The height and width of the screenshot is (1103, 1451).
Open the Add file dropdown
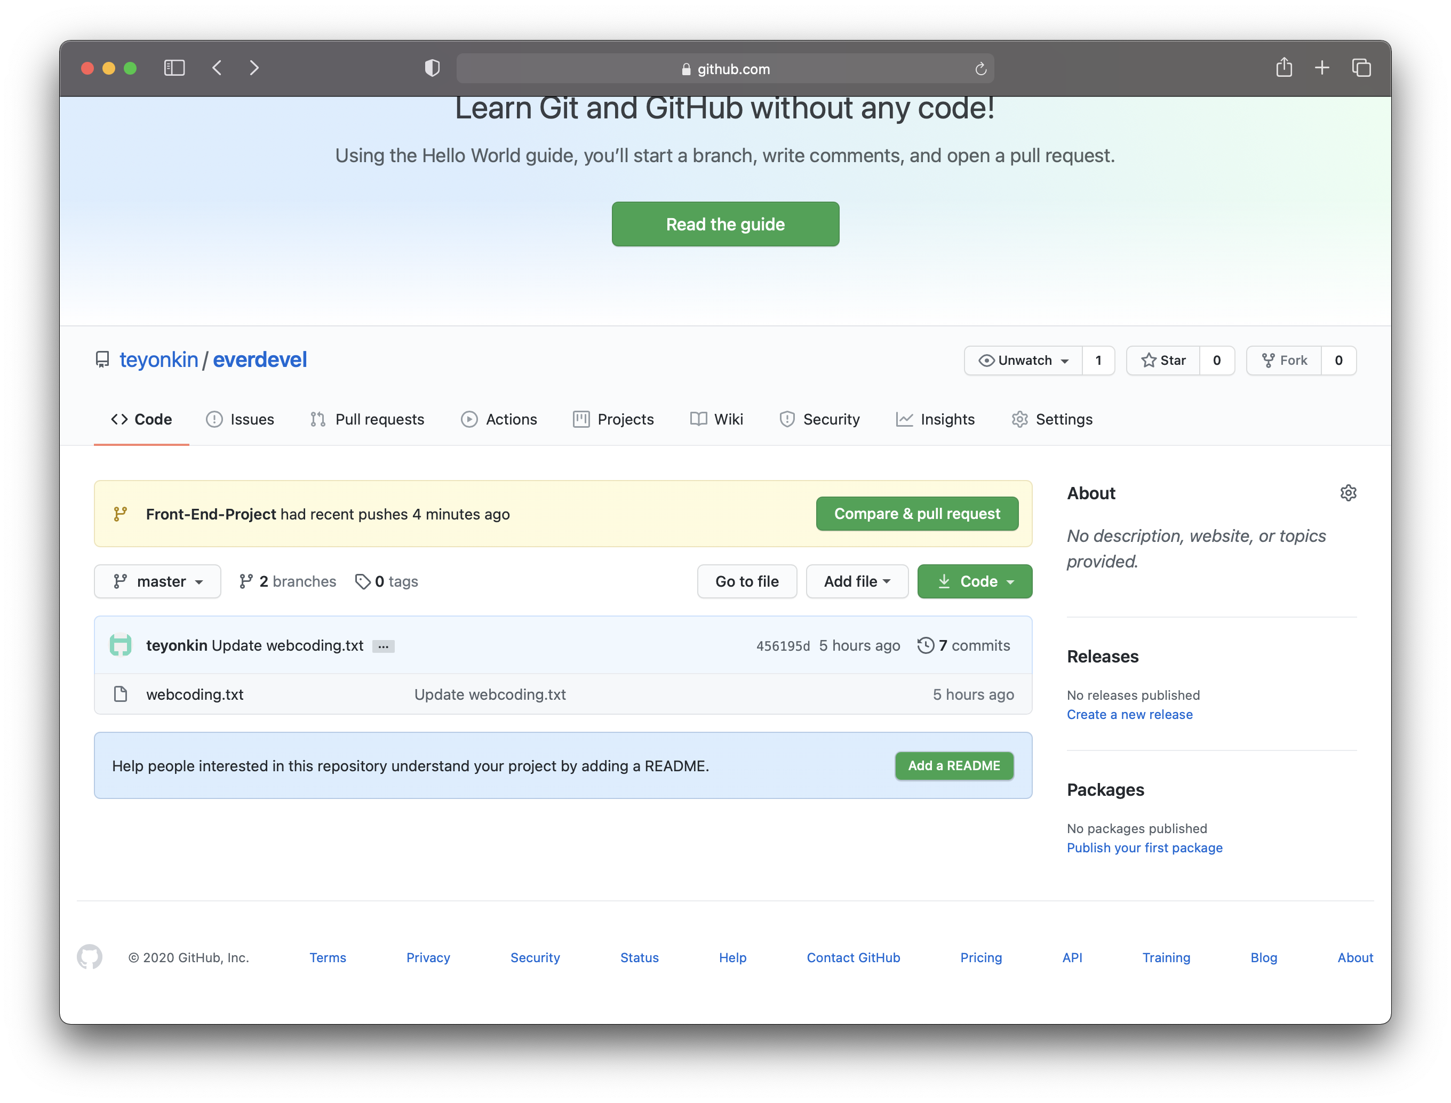pyautogui.click(x=857, y=581)
